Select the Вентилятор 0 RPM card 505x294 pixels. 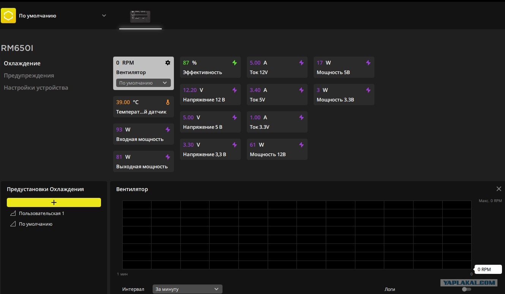point(144,73)
